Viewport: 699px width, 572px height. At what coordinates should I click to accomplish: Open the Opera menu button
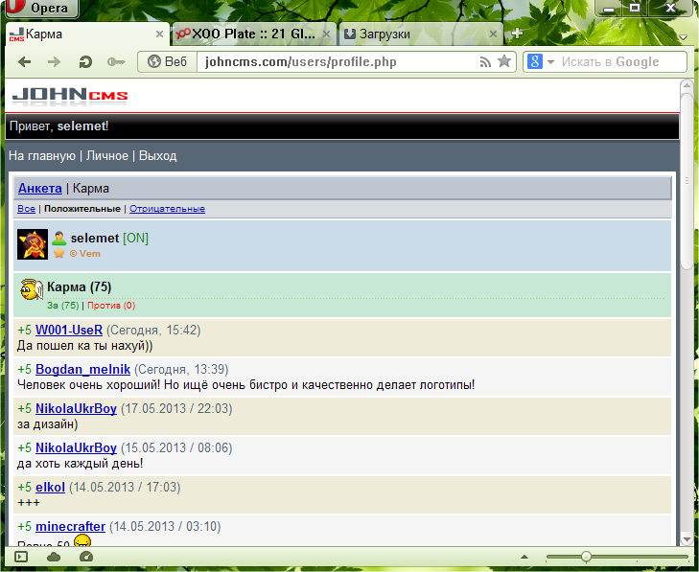pos(42,8)
